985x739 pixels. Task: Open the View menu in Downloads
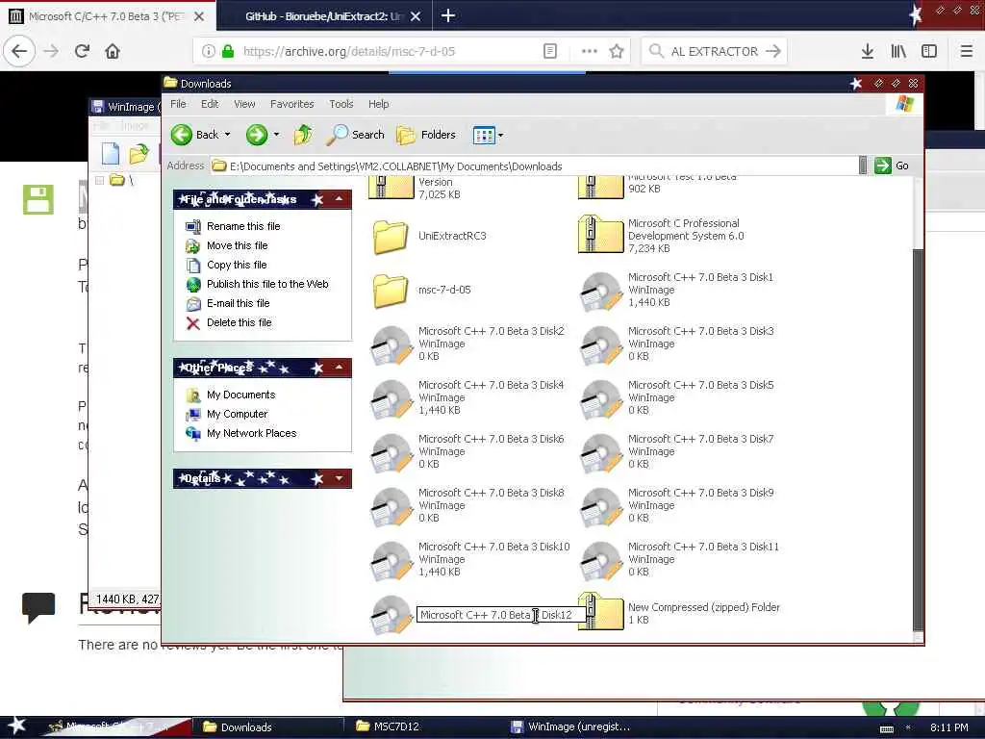coord(244,104)
